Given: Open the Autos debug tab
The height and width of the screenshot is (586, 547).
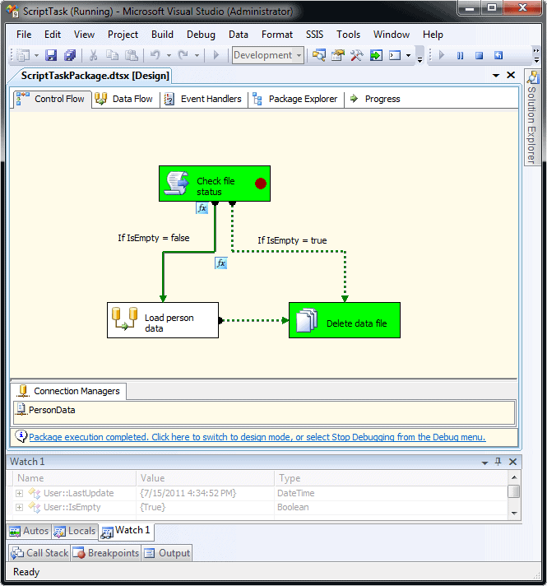Looking at the screenshot, I should click(x=29, y=531).
